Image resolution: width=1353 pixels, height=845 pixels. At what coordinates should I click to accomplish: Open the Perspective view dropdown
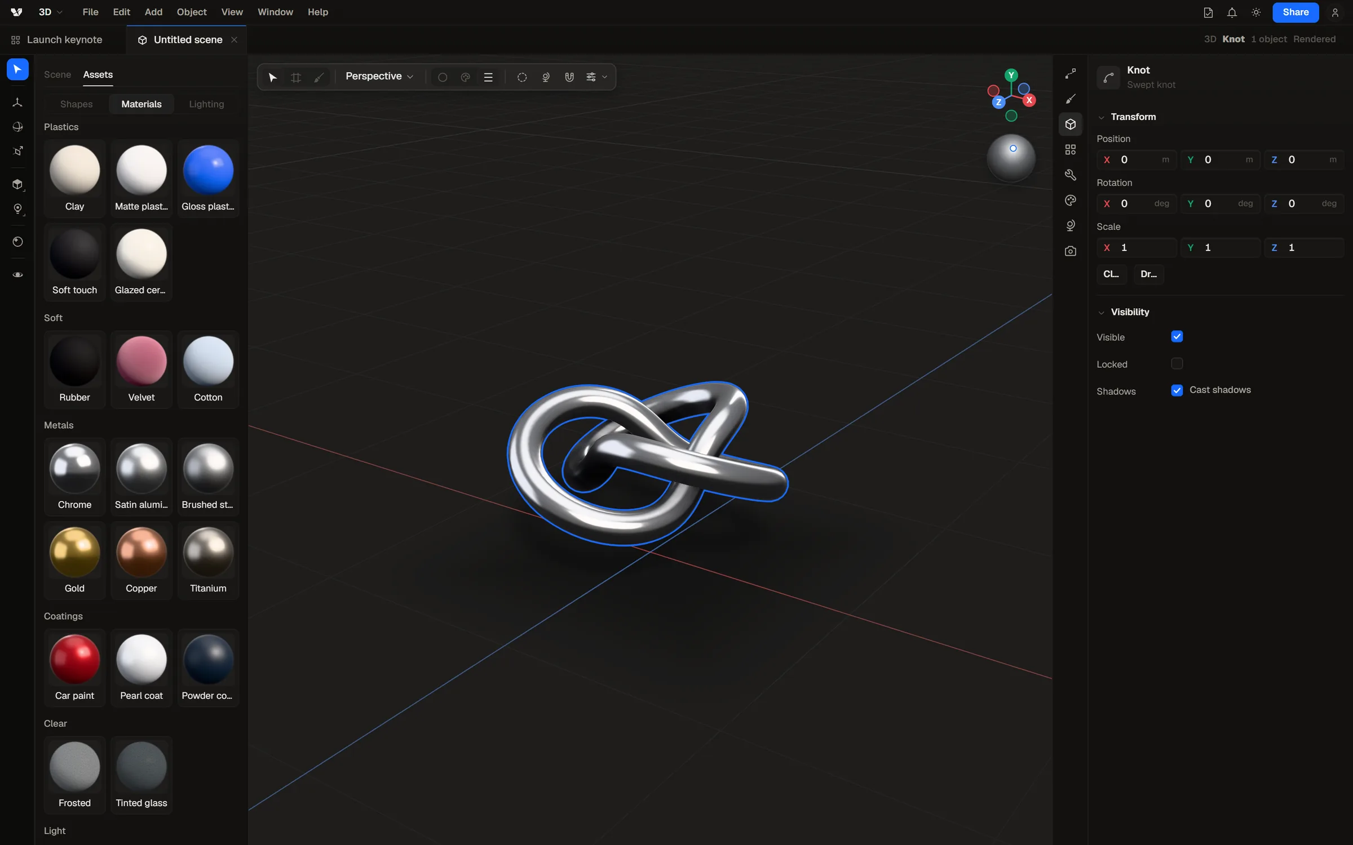pyautogui.click(x=379, y=76)
